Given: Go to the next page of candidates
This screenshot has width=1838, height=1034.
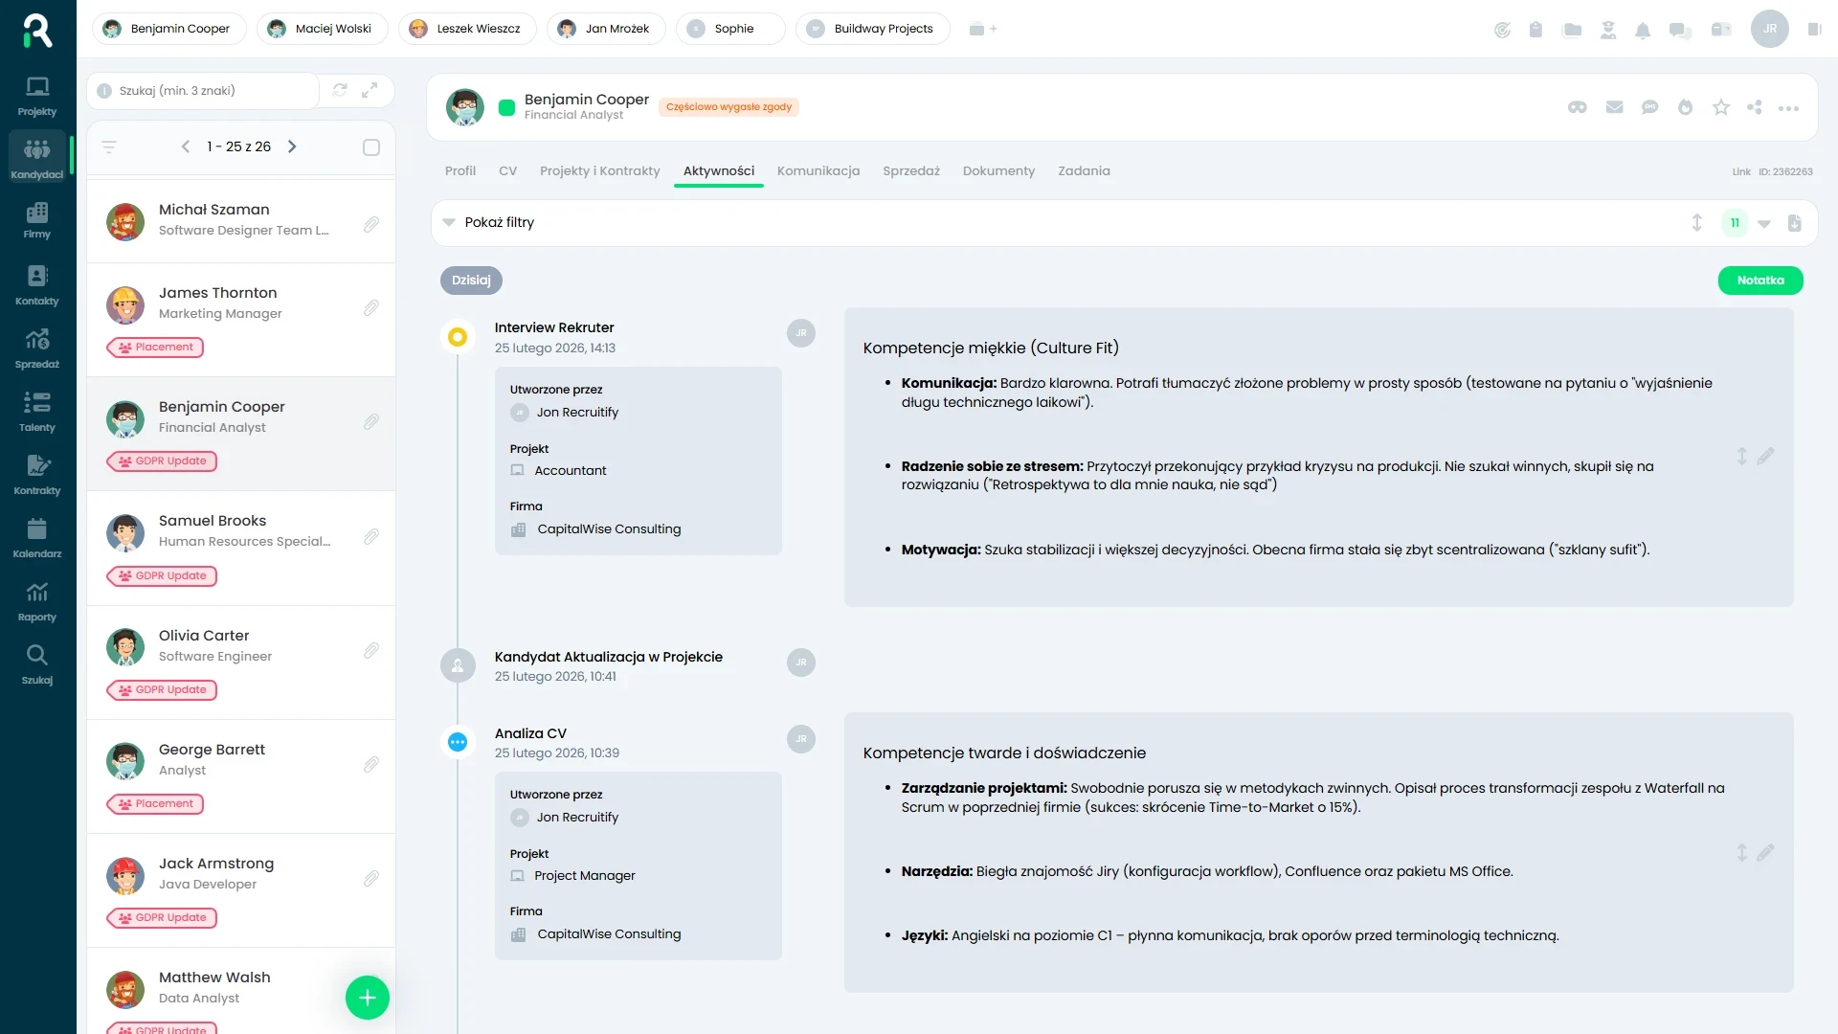Looking at the screenshot, I should [x=293, y=146].
